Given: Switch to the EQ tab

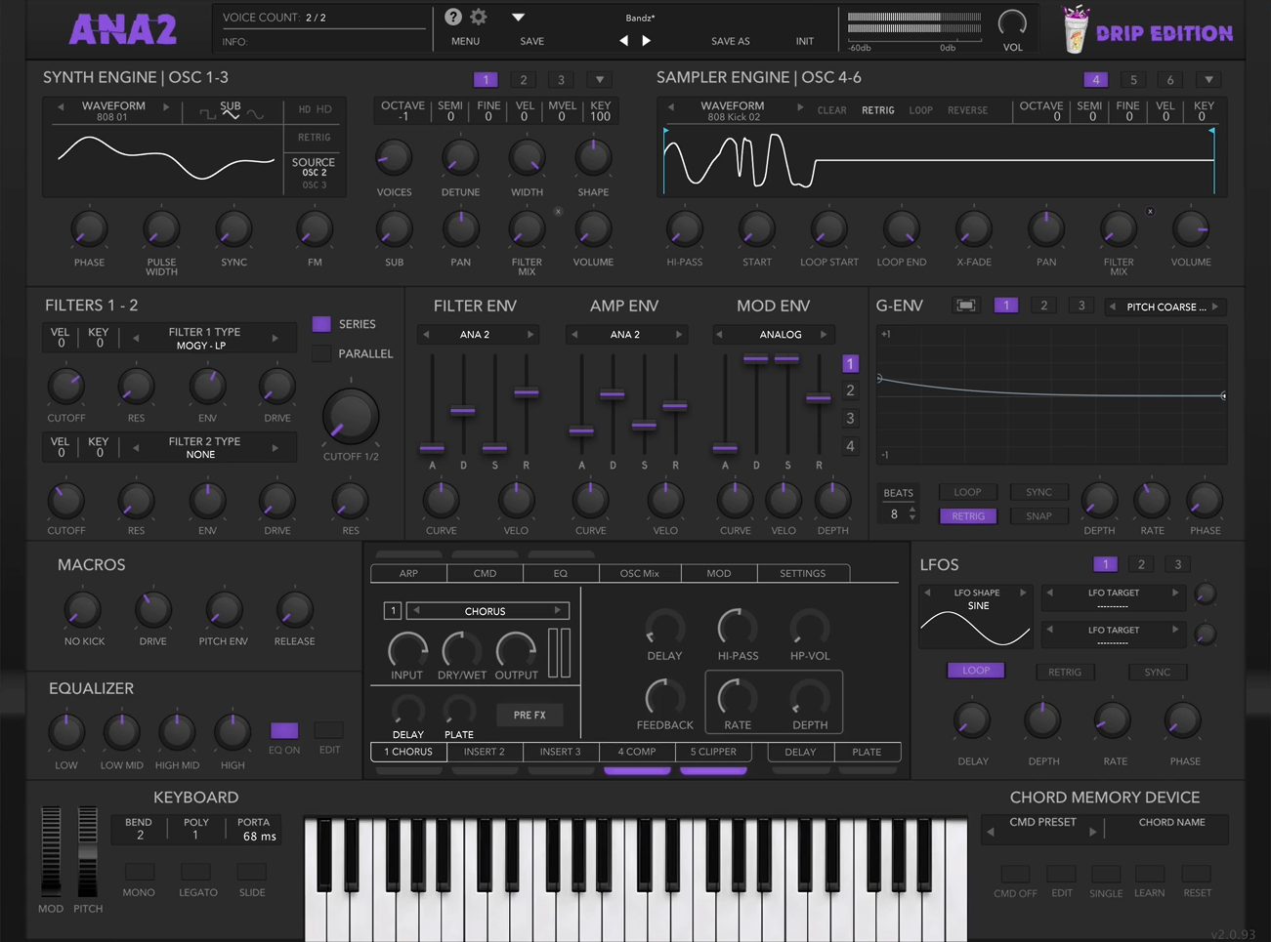Looking at the screenshot, I should tap(561, 573).
